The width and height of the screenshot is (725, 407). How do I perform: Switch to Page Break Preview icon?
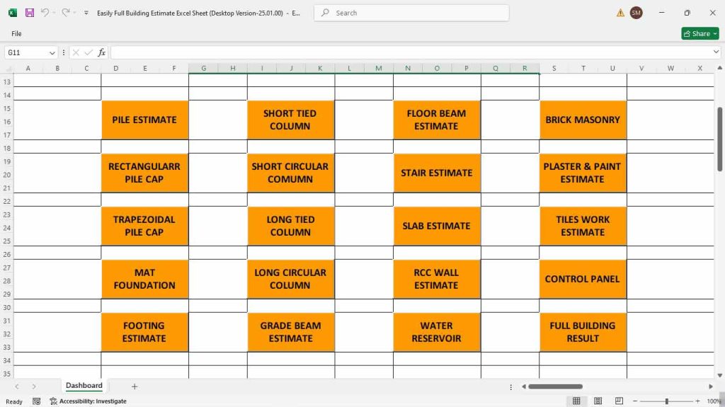pyautogui.click(x=618, y=401)
